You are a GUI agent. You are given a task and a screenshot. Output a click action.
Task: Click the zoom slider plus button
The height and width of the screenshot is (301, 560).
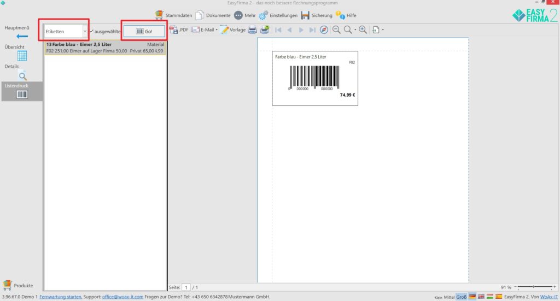555,287
